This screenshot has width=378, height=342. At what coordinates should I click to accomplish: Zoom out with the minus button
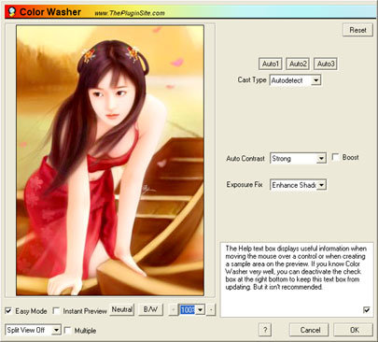(x=173, y=310)
